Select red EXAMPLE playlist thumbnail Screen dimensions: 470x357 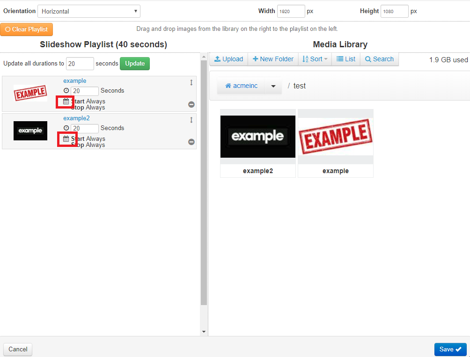30,93
